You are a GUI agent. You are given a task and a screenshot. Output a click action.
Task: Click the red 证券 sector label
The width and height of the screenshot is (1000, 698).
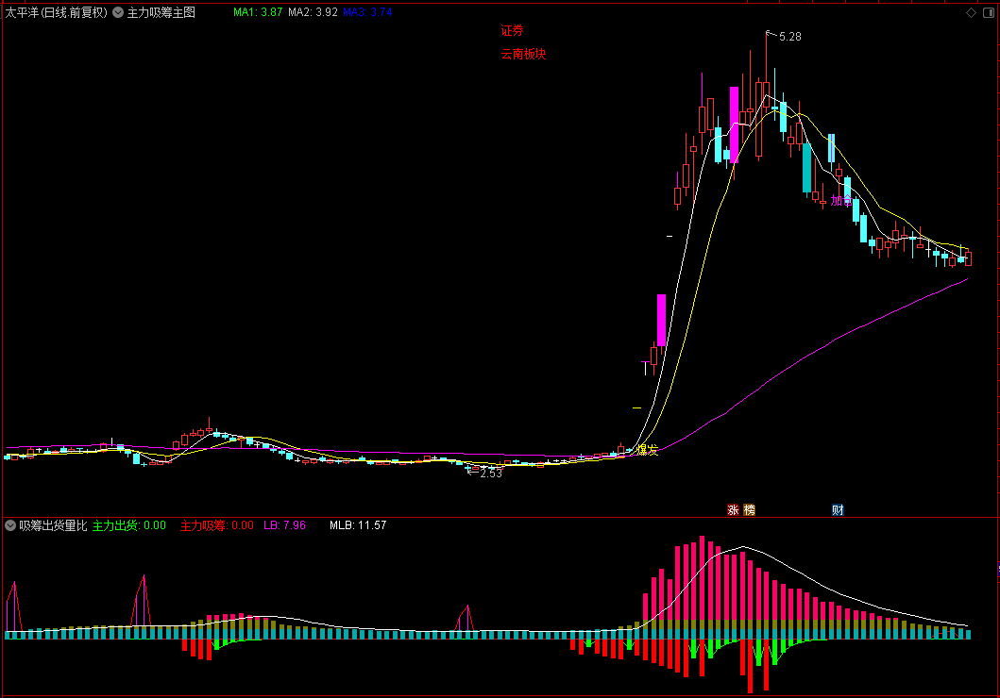coord(512,30)
